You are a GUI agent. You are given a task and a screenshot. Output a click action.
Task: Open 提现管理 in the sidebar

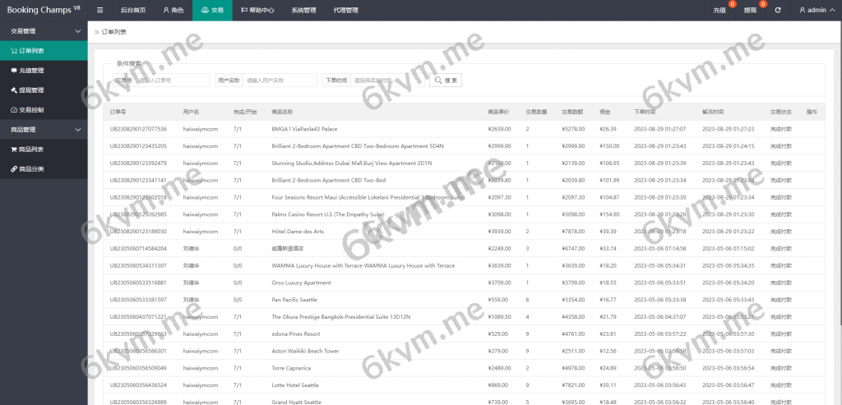coord(31,90)
